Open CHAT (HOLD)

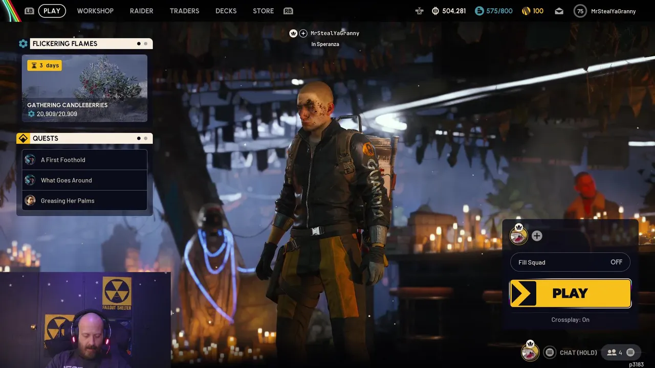578,353
